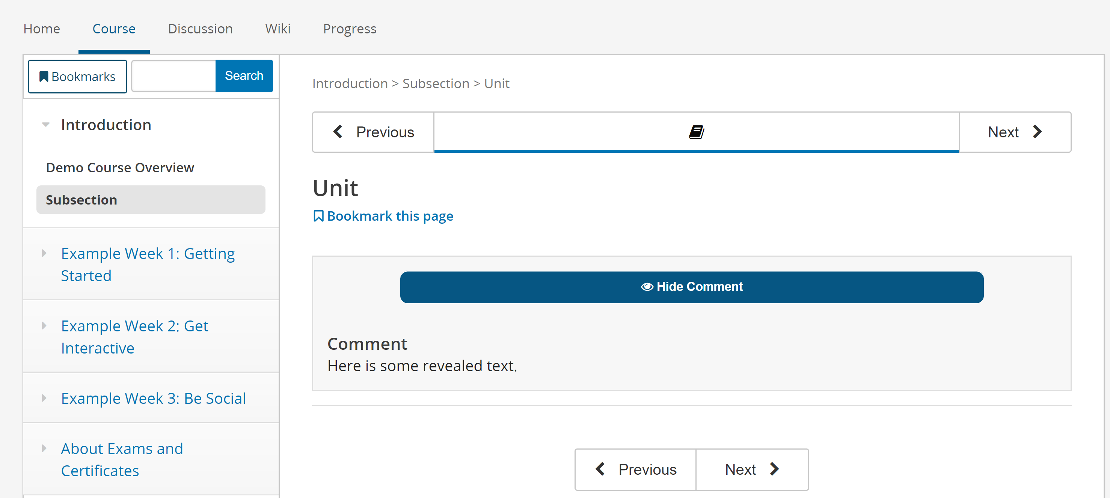Select the Course tab
1110x498 pixels.
click(114, 29)
